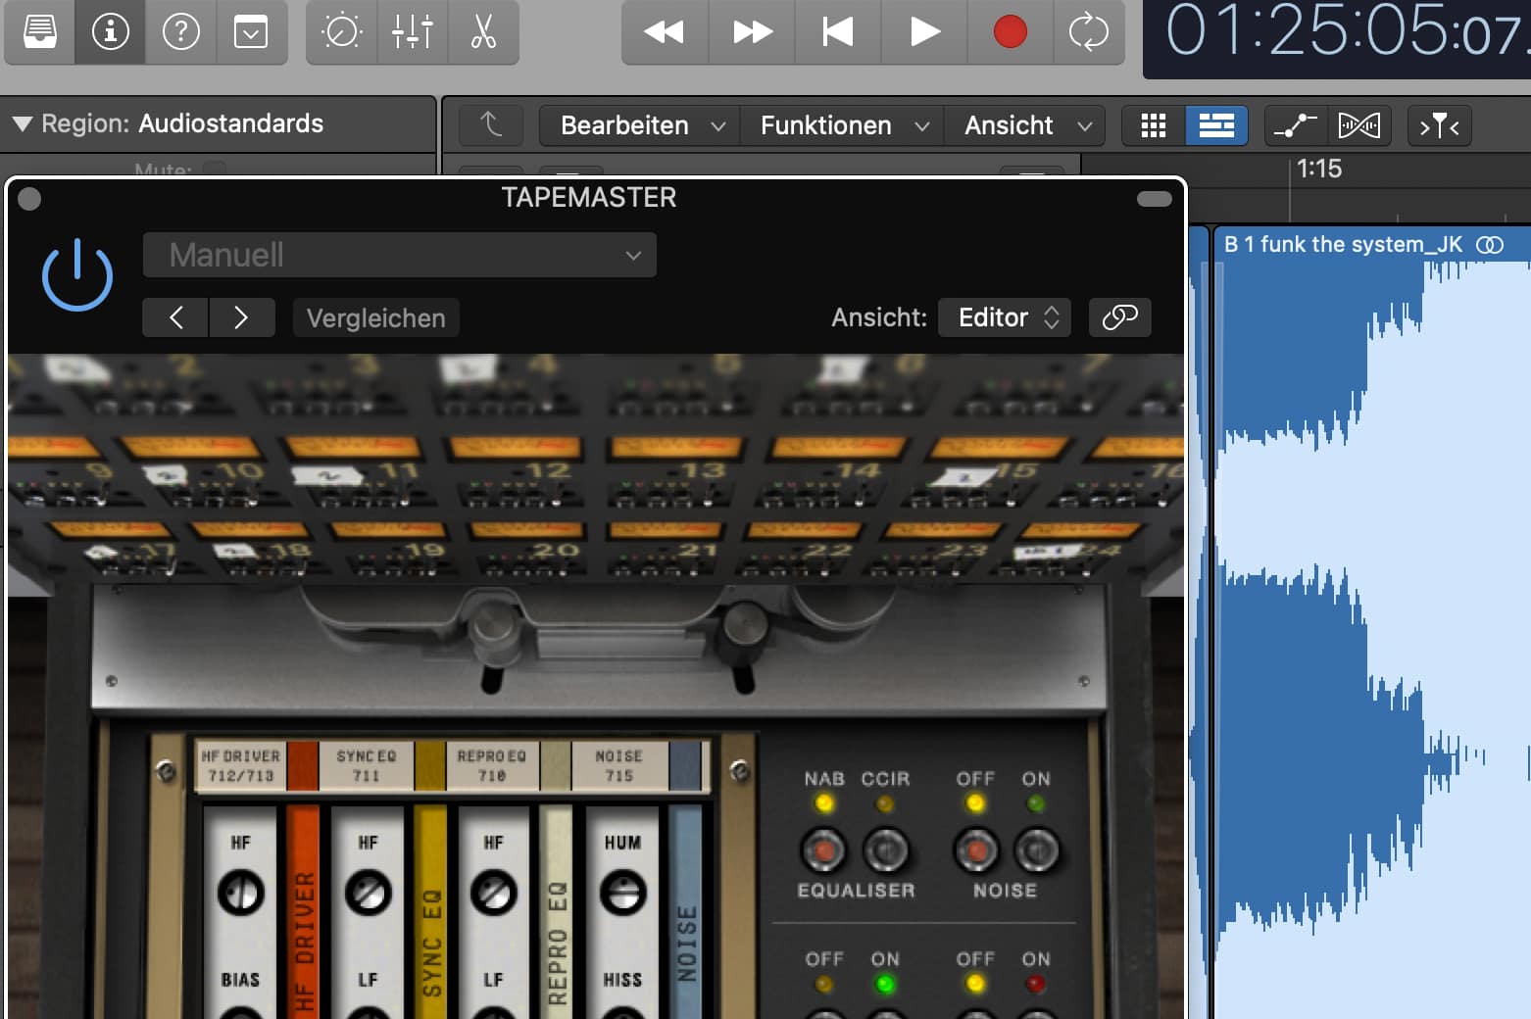Toggle the Inspector info button
Viewport: 1531px width, 1019px height.
tap(110, 32)
